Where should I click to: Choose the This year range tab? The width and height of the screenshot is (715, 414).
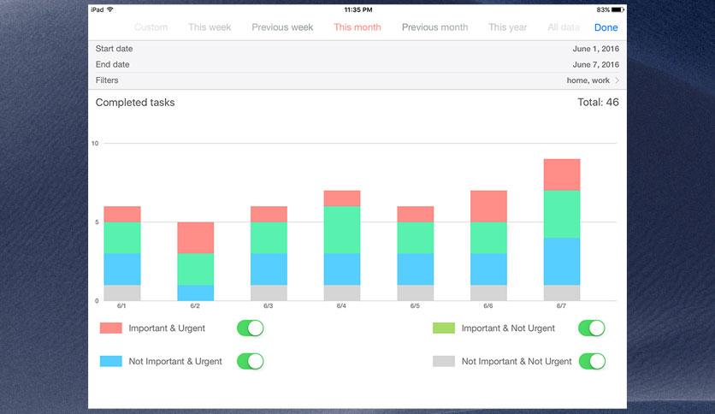point(507,27)
